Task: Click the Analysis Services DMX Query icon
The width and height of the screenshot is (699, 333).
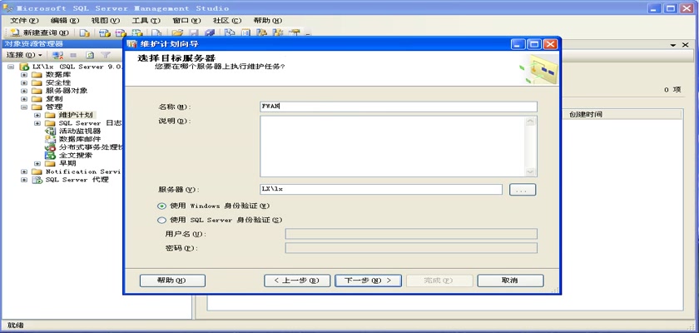Action: [x=121, y=32]
